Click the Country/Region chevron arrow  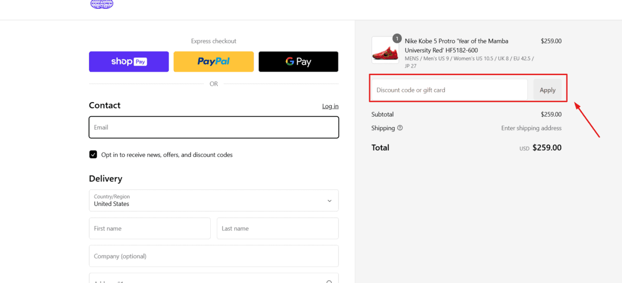point(329,201)
